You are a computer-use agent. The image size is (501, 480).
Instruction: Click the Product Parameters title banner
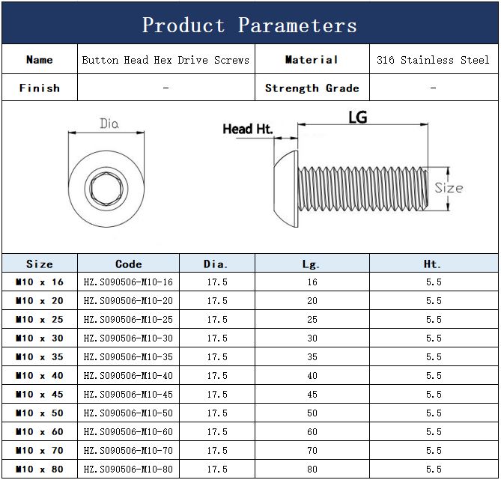250,25
